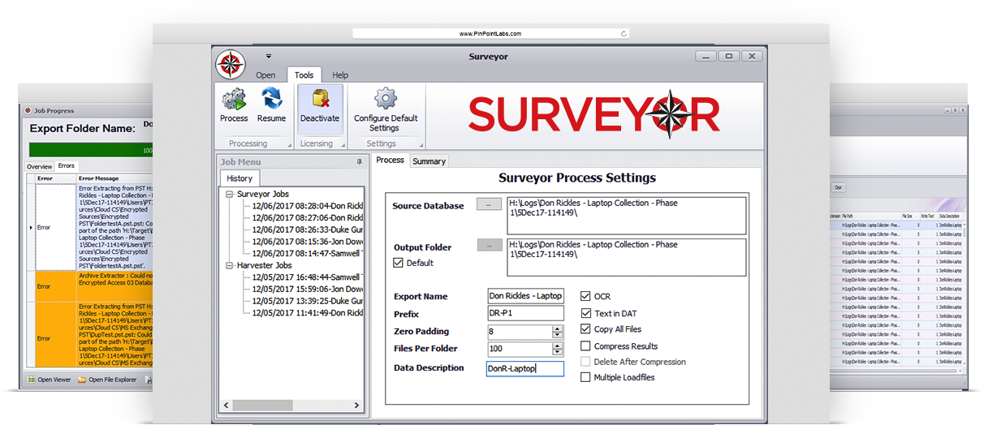Select job 12/06/2017 08:26:33-Duke Gur
This screenshot has width=984, height=425.
point(307,230)
